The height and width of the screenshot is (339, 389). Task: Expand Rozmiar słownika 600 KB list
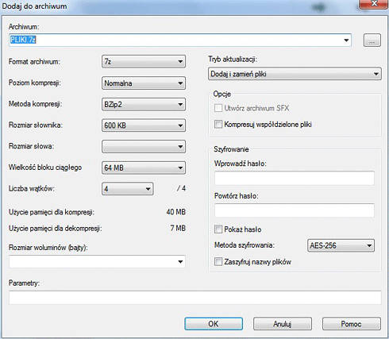point(144,125)
